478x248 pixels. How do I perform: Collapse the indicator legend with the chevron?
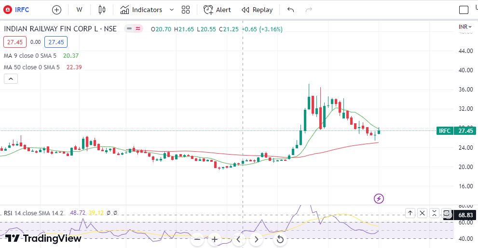[x=11, y=79]
